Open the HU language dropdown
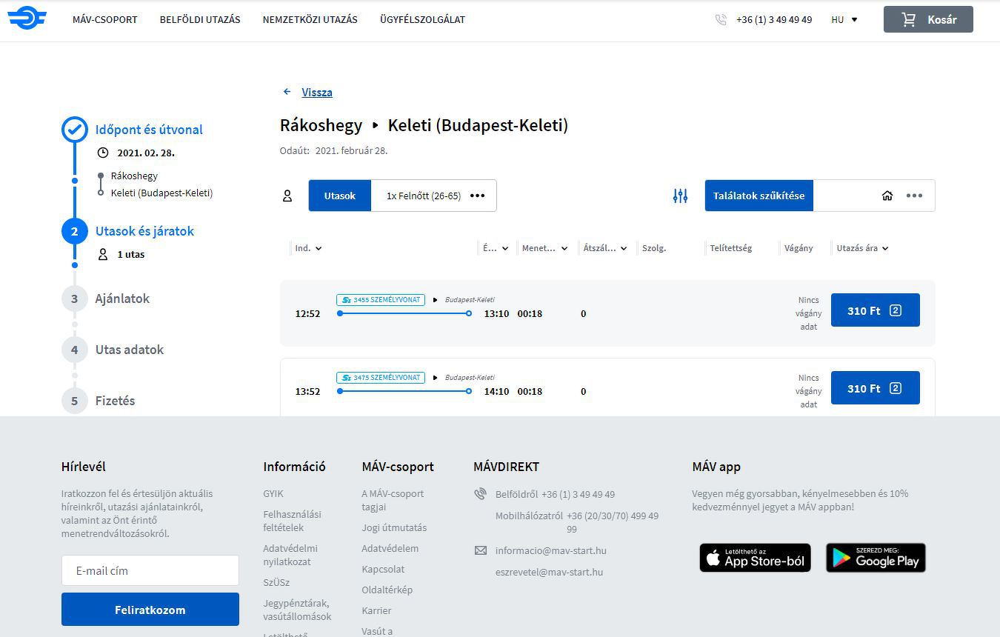Screen dimensions: 1000x637 click(x=844, y=20)
